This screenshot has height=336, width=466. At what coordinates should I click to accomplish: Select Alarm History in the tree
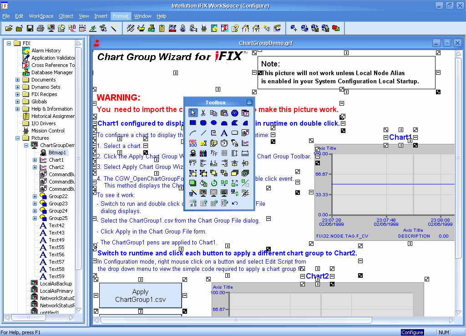pos(46,51)
